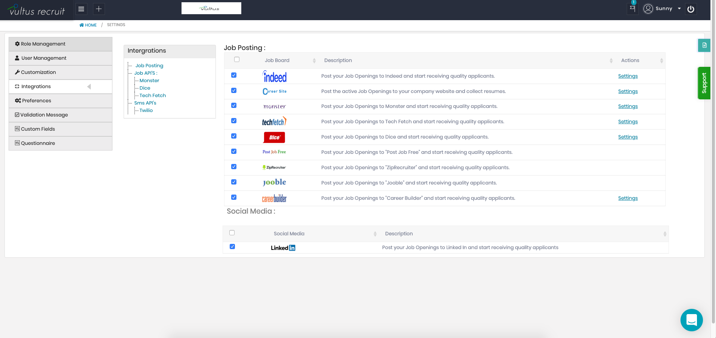Image resolution: width=716 pixels, height=338 pixels.
Task: Click the Vultus company logo
Action: click(211, 8)
